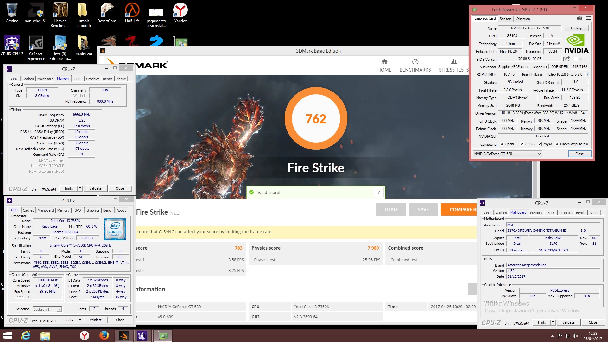Toggle the PhysX checkbox in GPU-Z
This screenshot has height=342, width=608.
[x=540, y=144]
